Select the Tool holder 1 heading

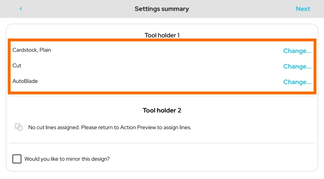tap(162, 35)
